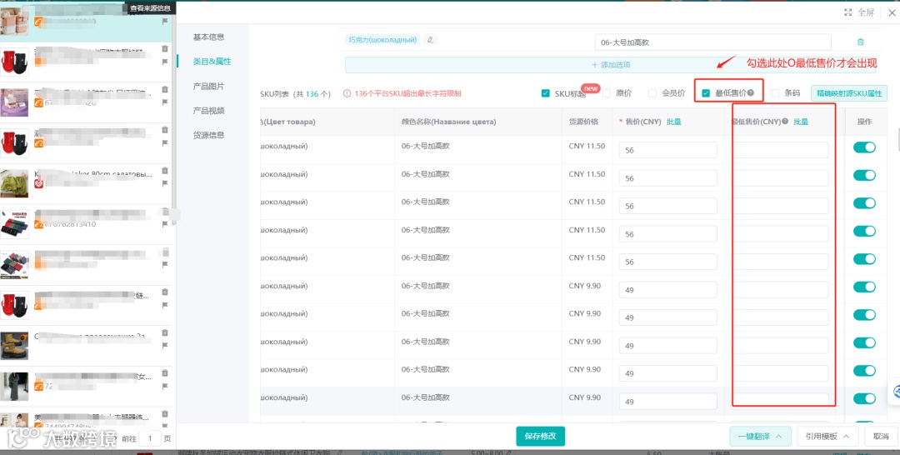Click the flag icon on the boxer underwear item
Image resolution: width=900 pixels, height=455 pixels.
[165, 224]
